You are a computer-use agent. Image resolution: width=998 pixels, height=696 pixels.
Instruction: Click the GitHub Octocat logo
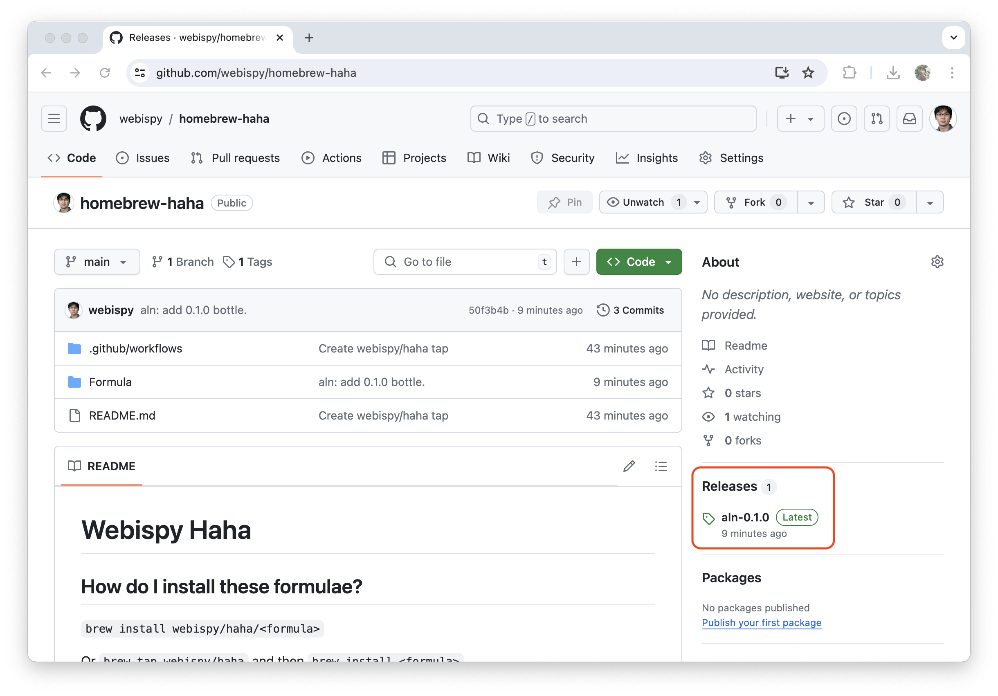[x=93, y=119]
